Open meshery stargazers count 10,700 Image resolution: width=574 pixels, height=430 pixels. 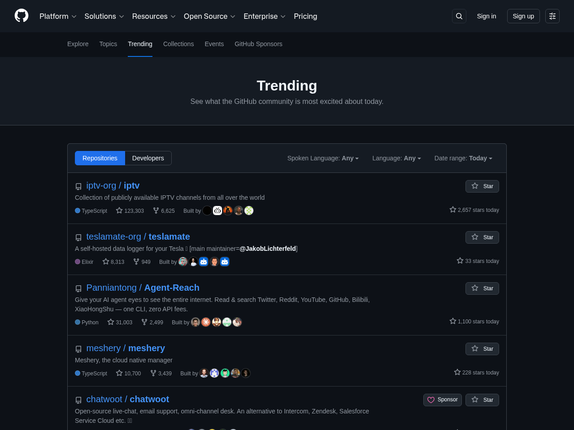pos(128,373)
